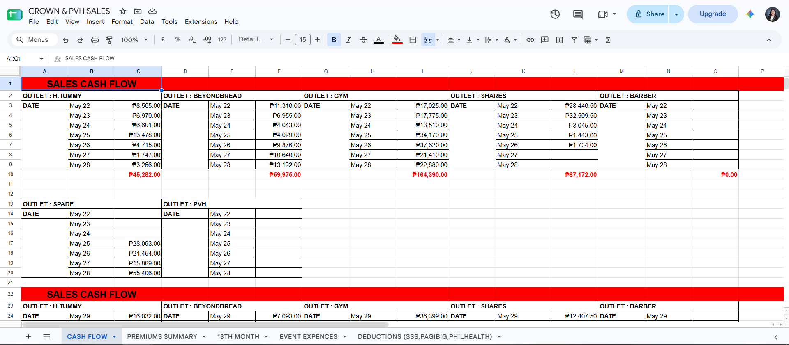
Task: Open the comments panel icon
Action: (578, 14)
